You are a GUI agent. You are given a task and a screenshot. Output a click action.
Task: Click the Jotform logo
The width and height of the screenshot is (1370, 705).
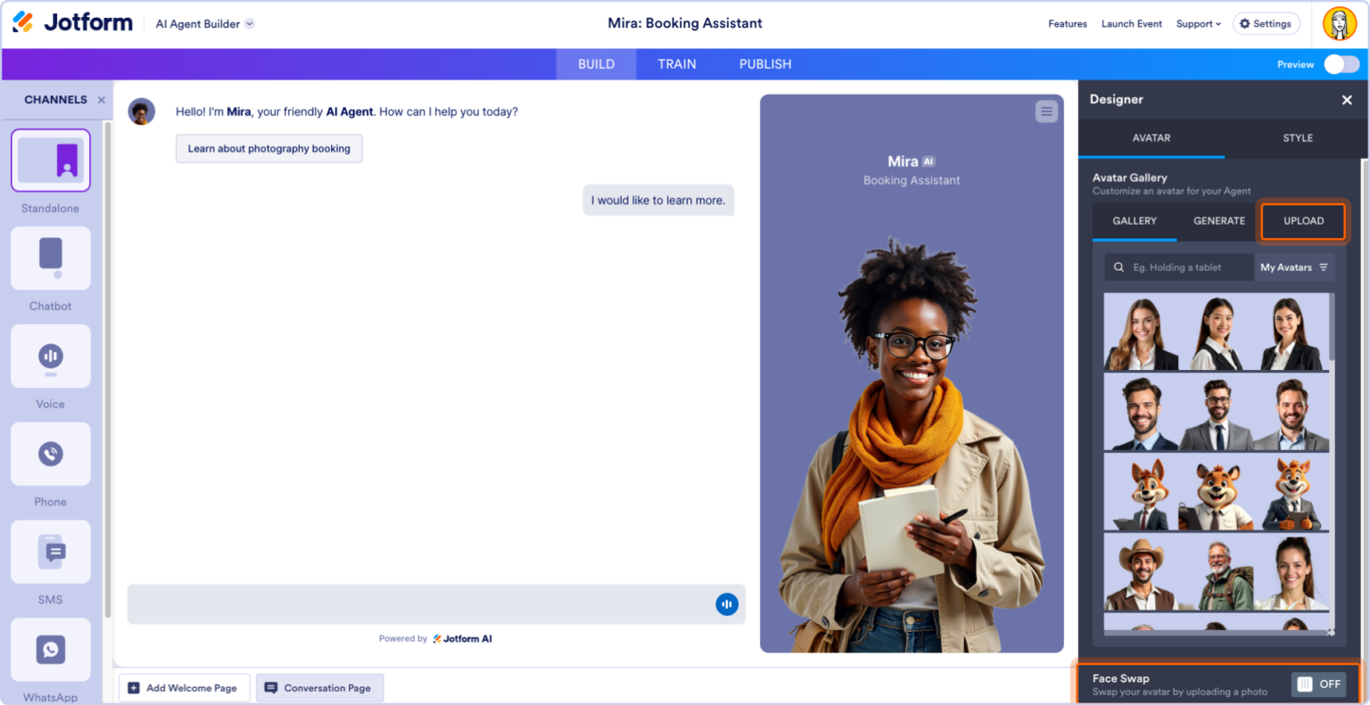(71, 21)
